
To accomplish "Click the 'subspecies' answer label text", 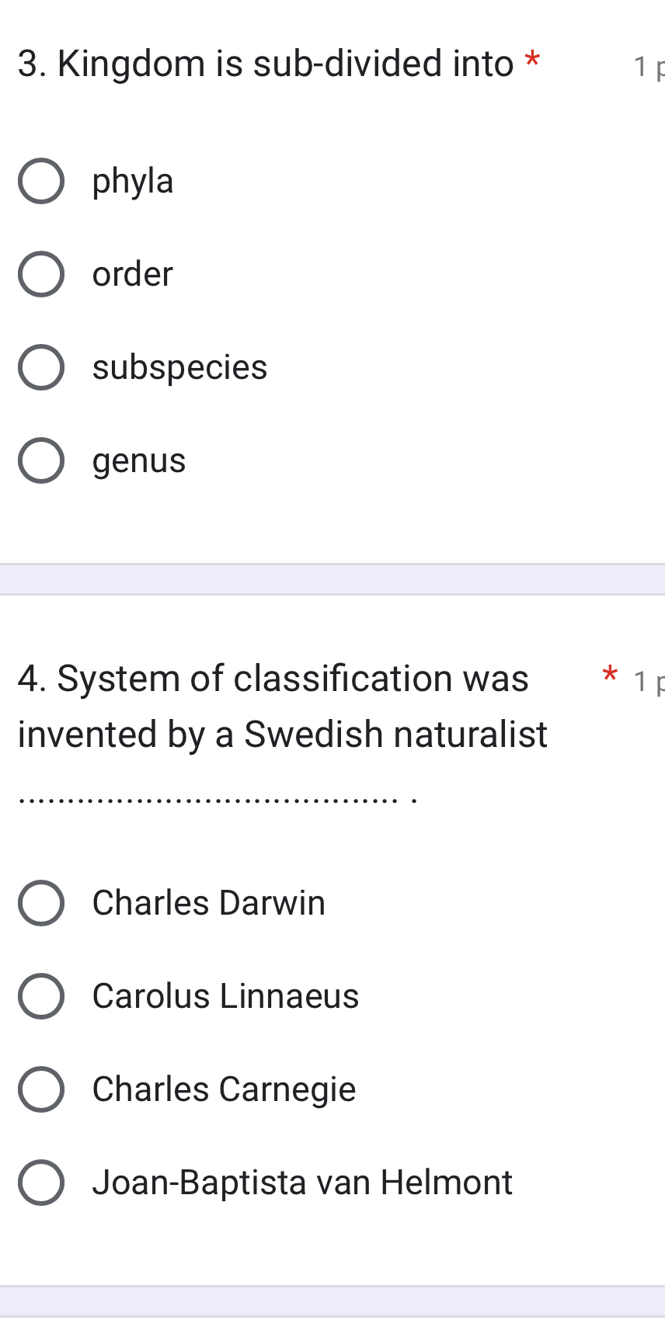I will coord(179,367).
